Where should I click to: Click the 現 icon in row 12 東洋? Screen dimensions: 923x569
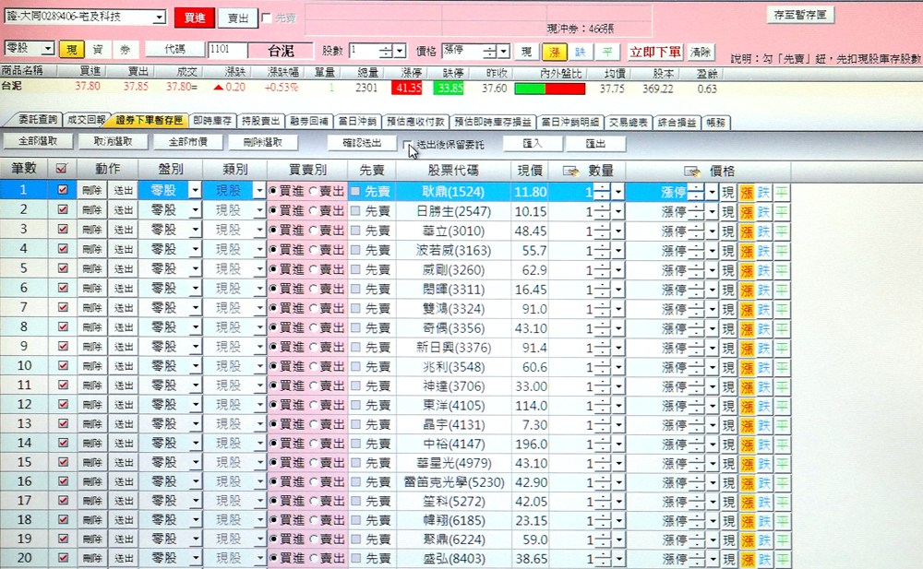[x=728, y=406]
